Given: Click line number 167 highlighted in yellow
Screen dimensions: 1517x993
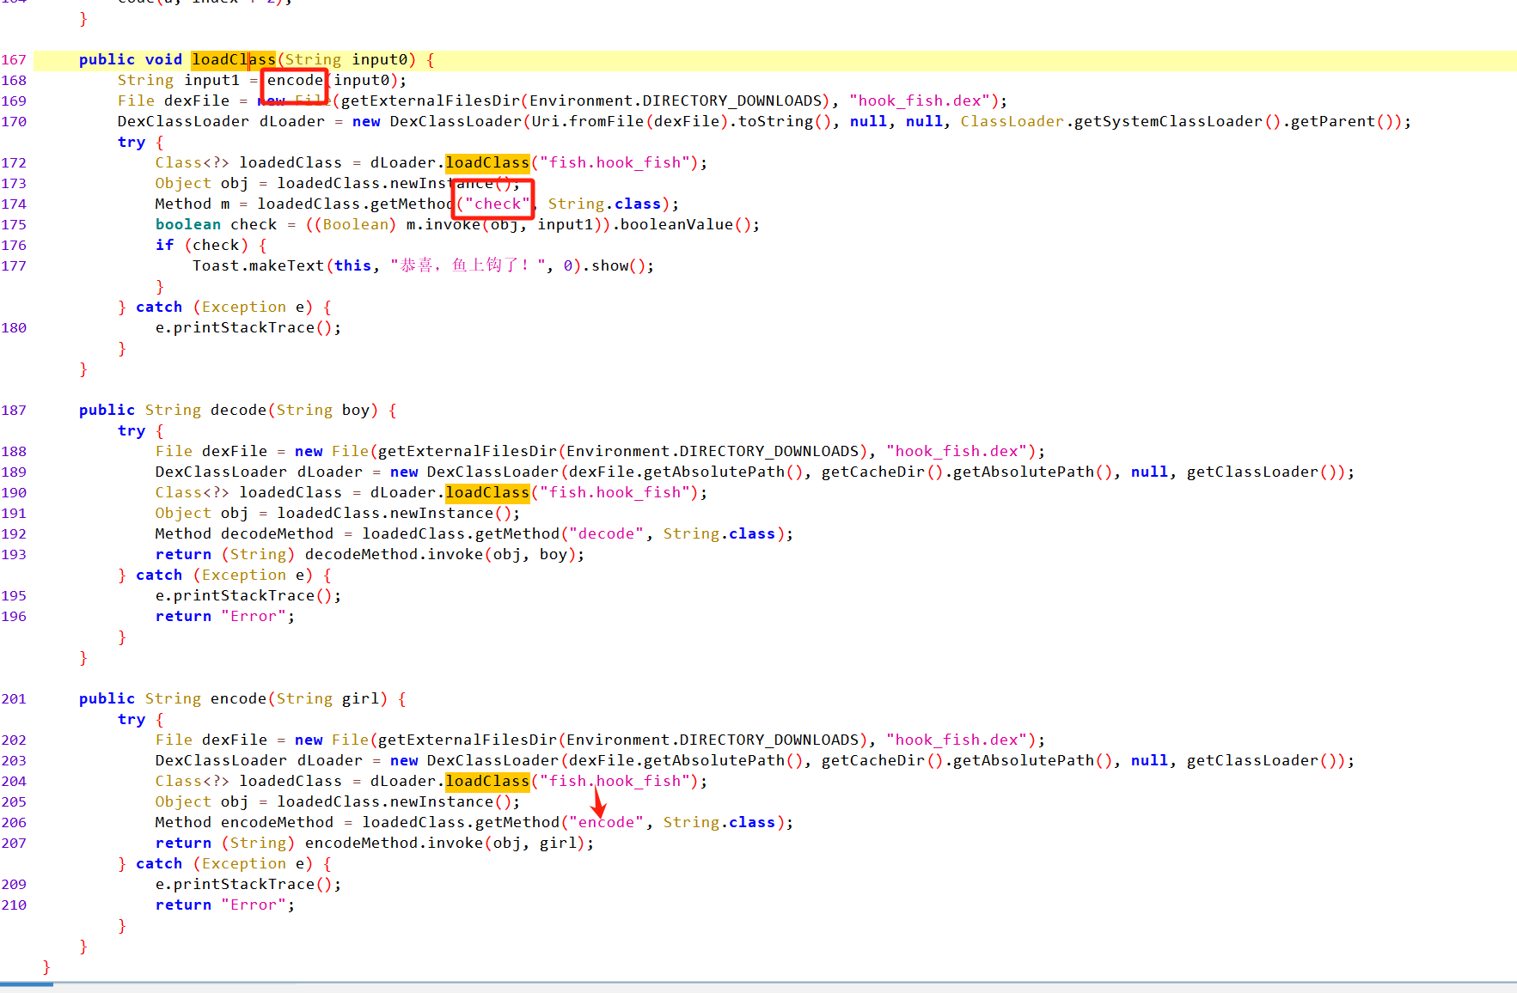Looking at the screenshot, I should (x=15, y=59).
